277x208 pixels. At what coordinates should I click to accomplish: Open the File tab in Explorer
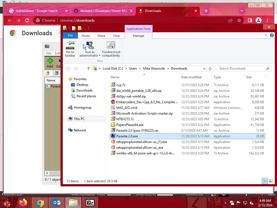70,35
